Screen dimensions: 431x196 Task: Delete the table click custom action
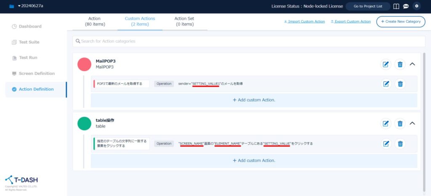click(x=400, y=144)
